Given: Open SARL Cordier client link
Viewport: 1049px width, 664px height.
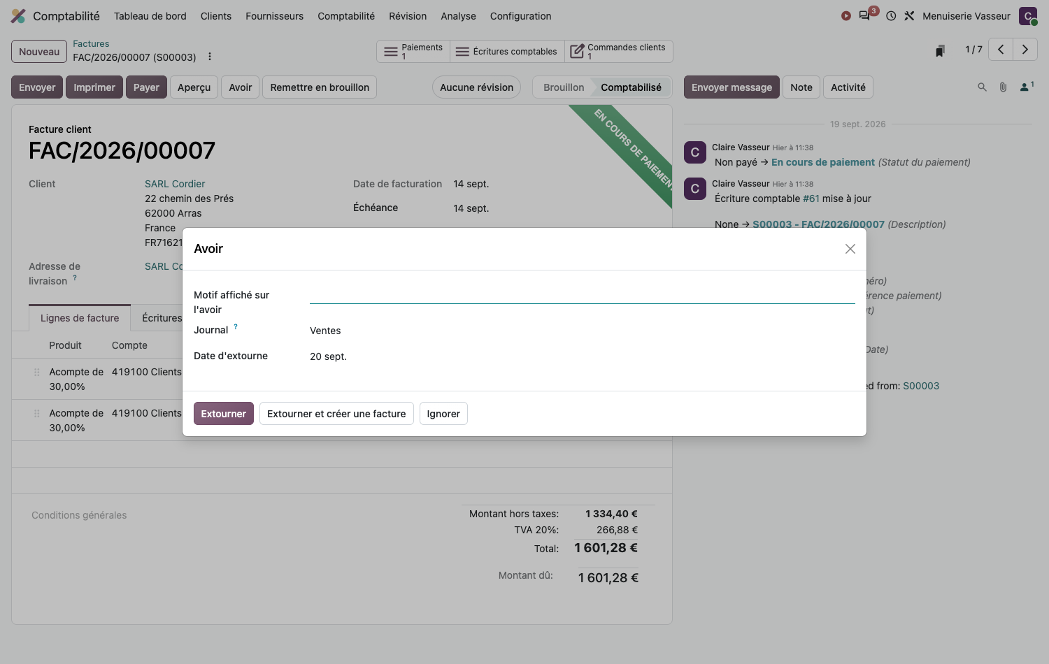Looking at the screenshot, I should [175, 184].
